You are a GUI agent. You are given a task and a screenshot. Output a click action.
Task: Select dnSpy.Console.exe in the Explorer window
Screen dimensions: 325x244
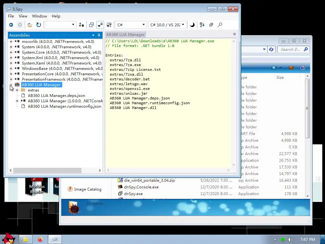pos(141,187)
